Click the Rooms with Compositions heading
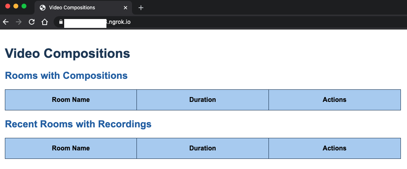The width and height of the screenshot is (407, 169). pyautogui.click(x=66, y=76)
